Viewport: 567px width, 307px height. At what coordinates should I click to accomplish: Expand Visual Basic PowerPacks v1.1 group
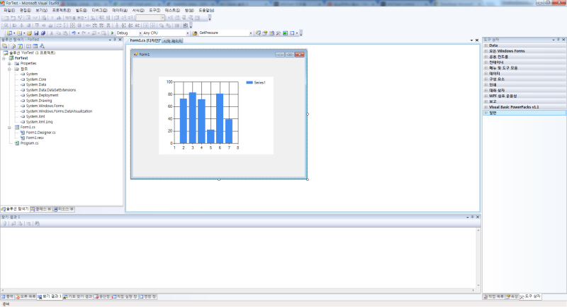(x=486, y=107)
